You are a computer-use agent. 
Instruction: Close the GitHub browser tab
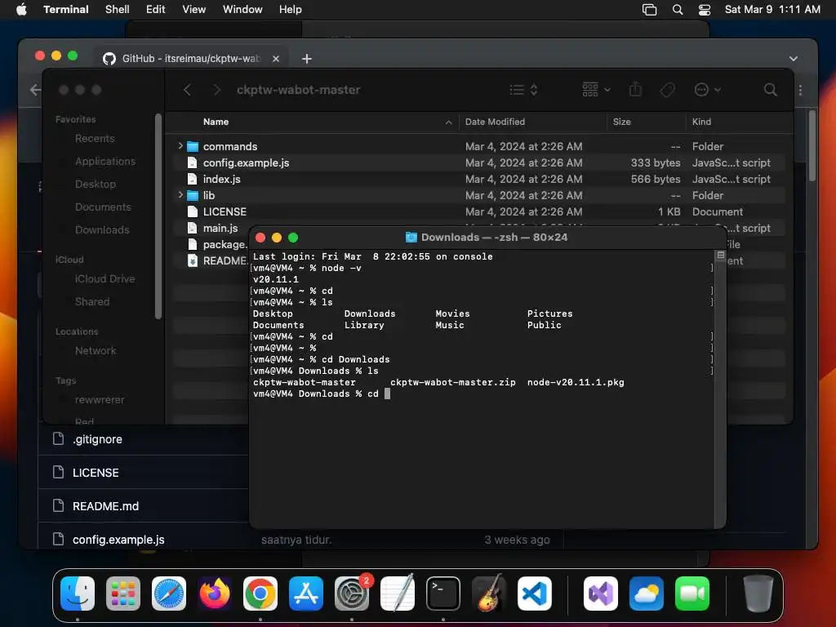point(276,59)
